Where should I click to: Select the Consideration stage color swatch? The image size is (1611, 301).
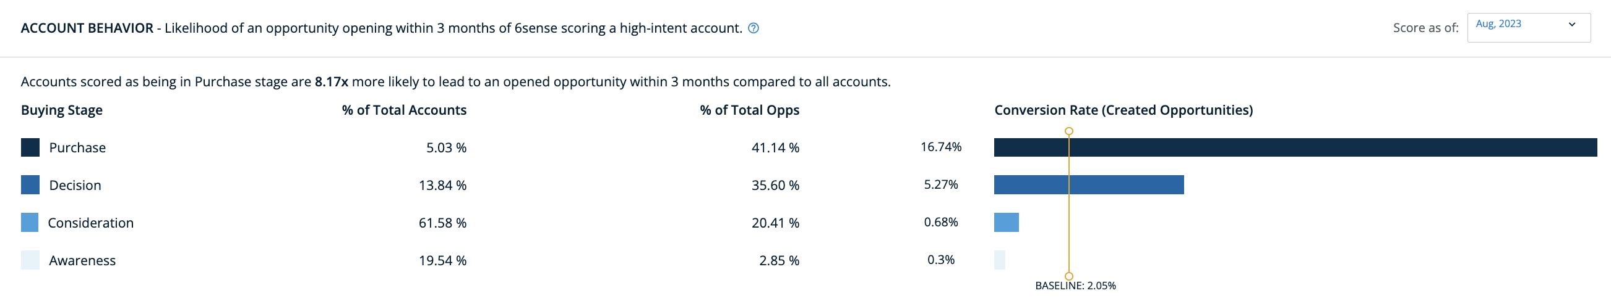pos(30,223)
